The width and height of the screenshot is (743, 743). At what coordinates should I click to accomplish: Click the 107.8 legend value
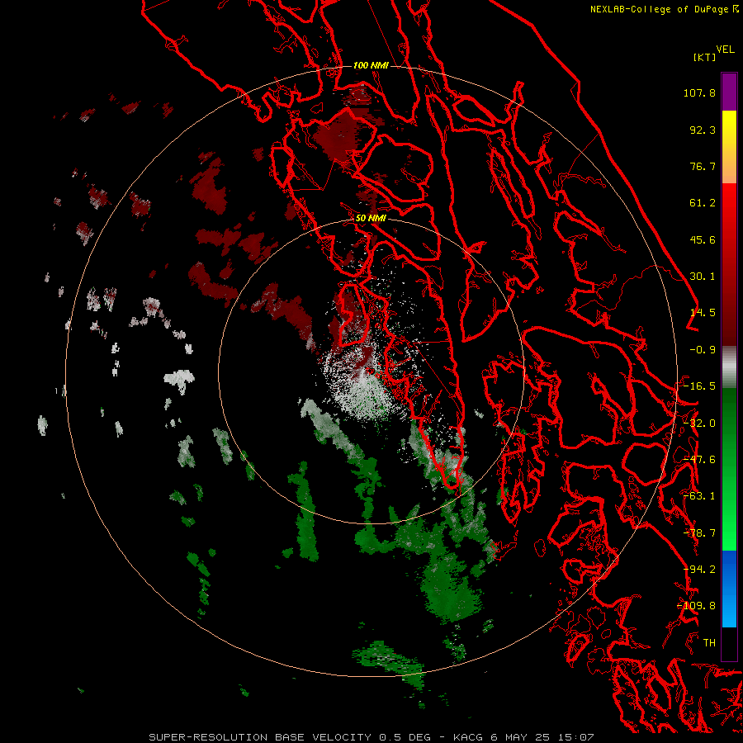tap(699, 92)
